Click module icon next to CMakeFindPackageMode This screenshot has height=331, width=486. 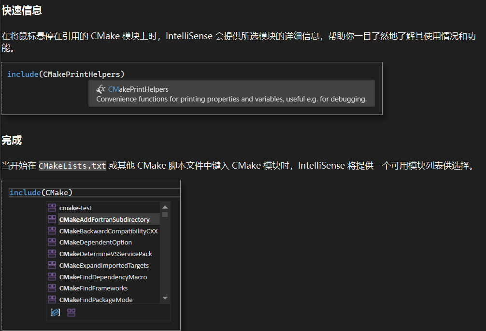52,300
